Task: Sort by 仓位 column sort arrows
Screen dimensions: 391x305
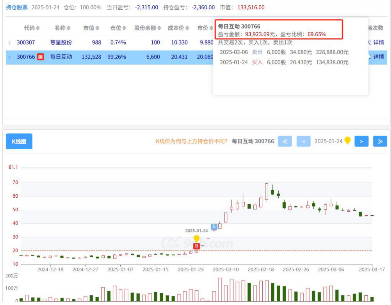Action: [x=124, y=28]
